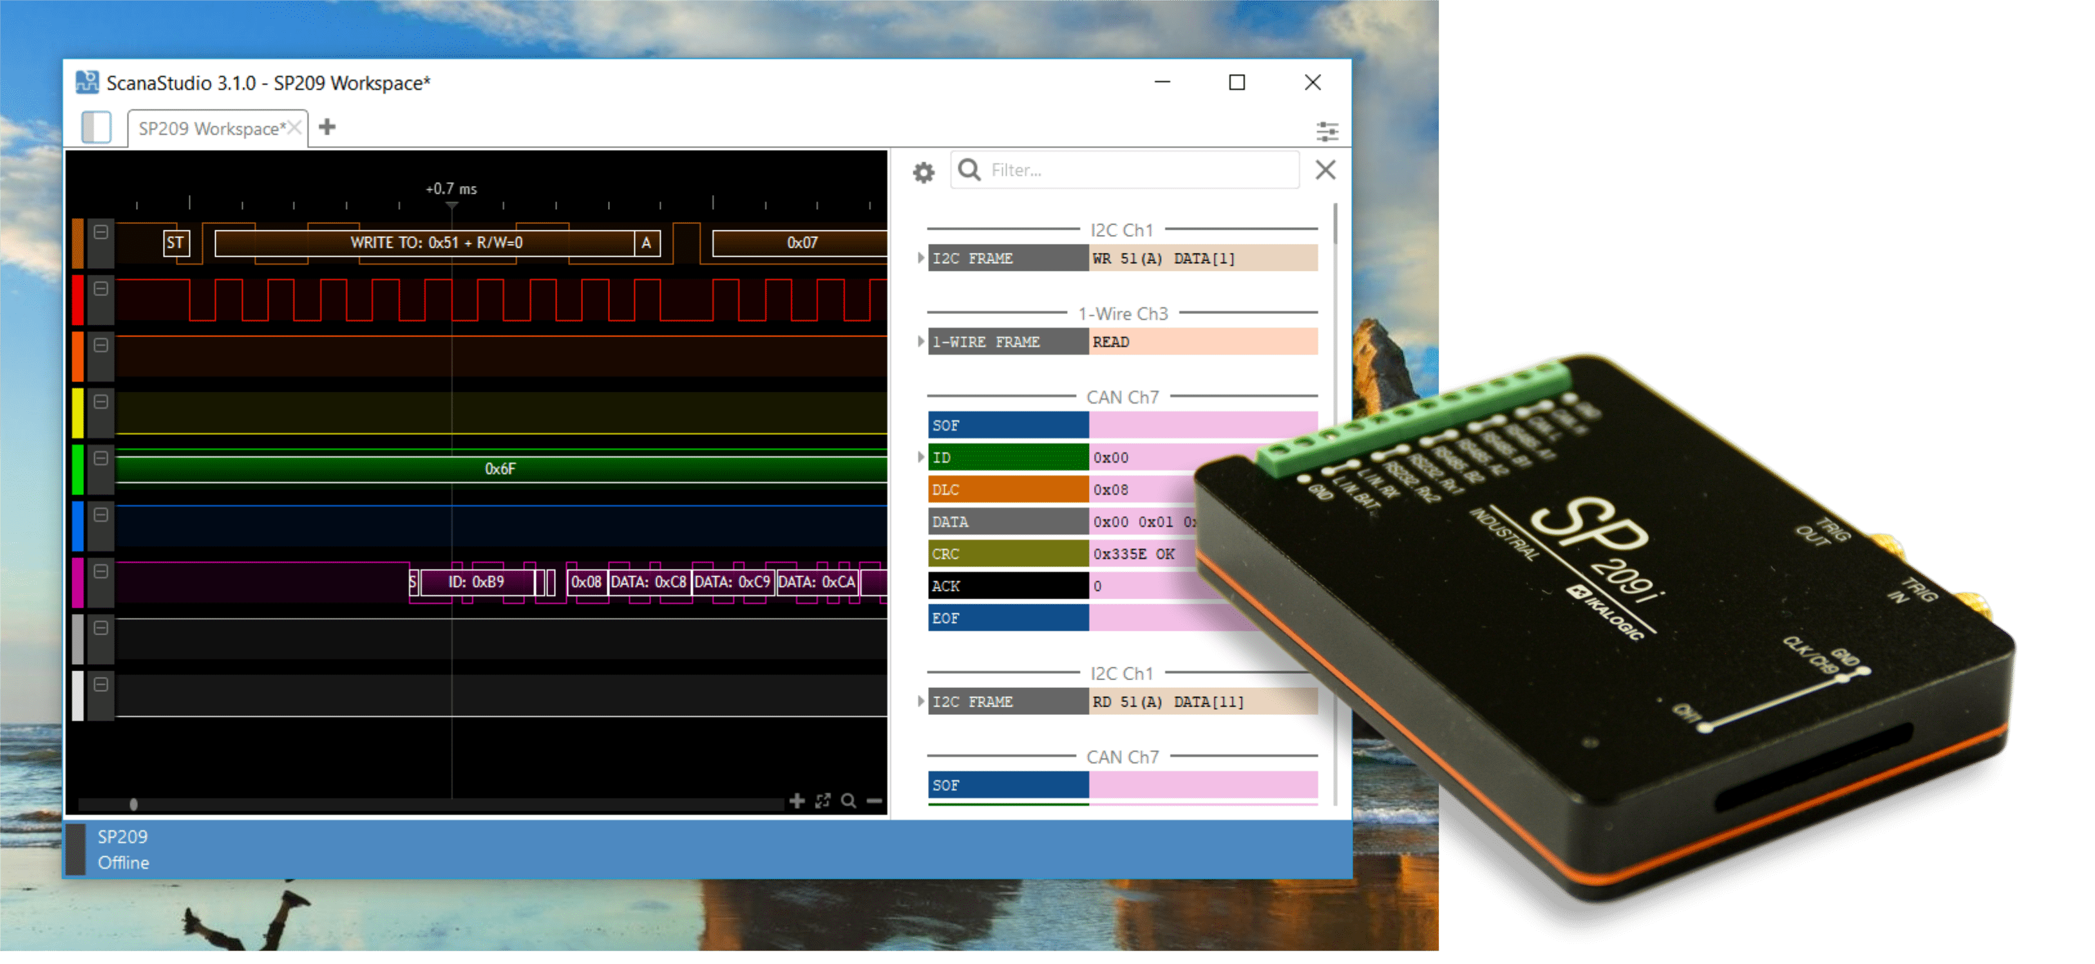Expand the 1-WIRE FRAME READ entry

coord(922,341)
